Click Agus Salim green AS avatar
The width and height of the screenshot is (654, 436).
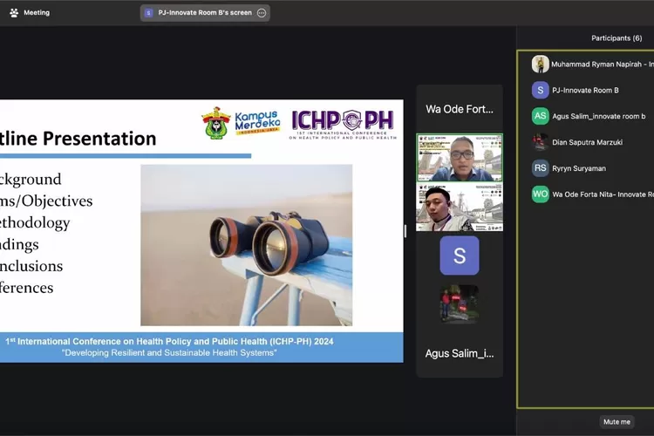pyautogui.click(x=541, y=116)
